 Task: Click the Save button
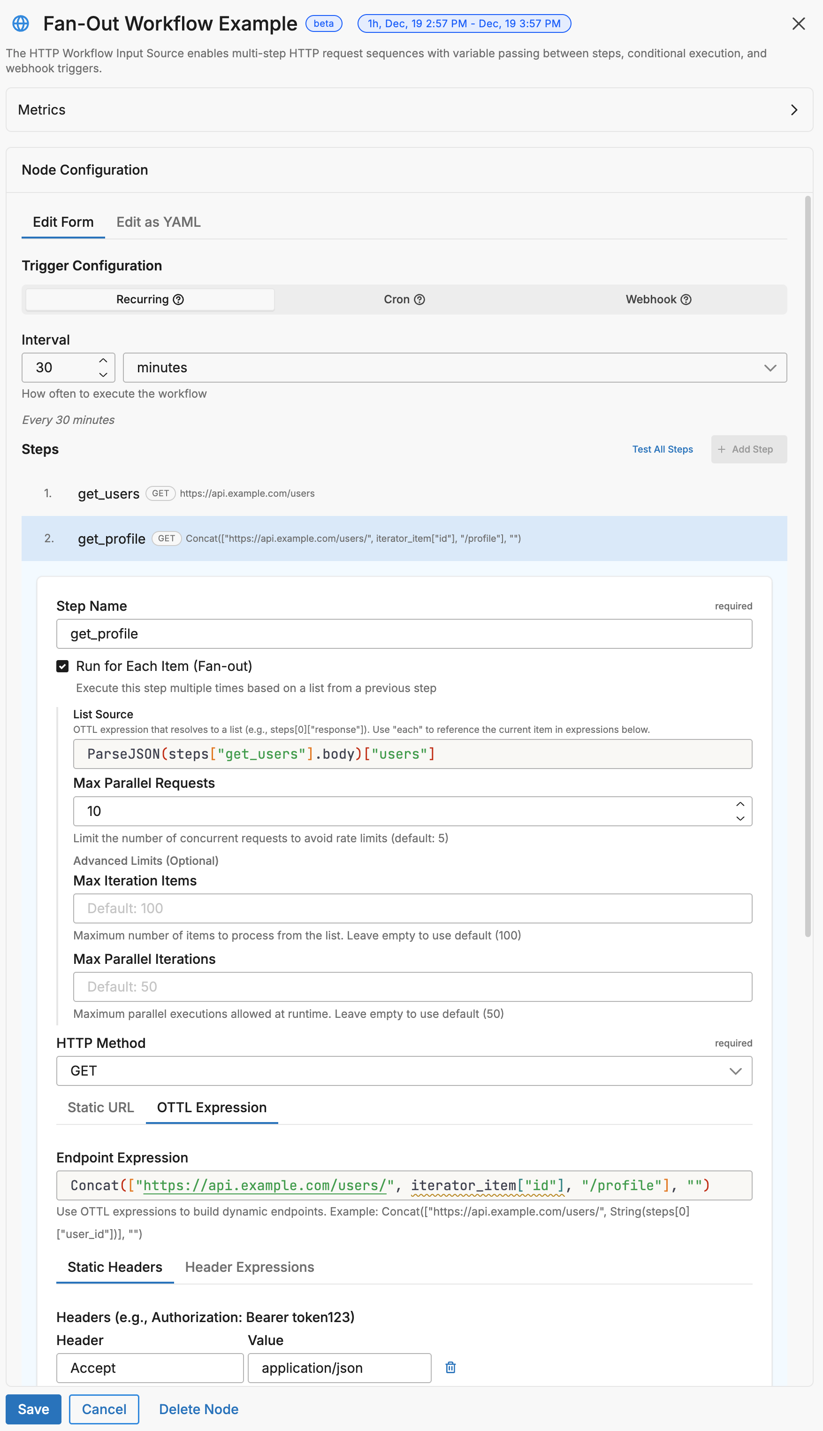[33, 1408]
